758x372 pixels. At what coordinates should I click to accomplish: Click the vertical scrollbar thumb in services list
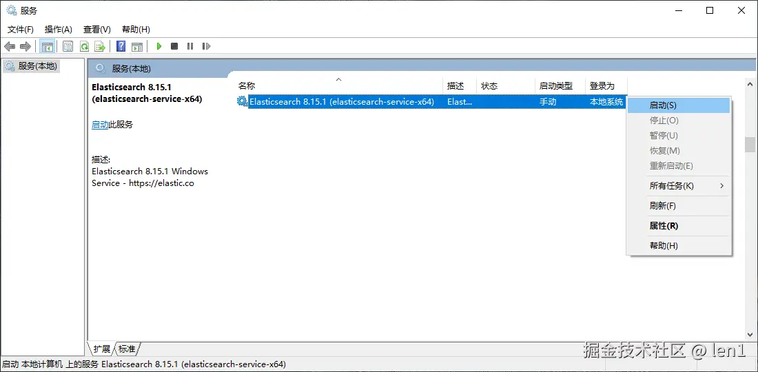click(x=750, y=145)
